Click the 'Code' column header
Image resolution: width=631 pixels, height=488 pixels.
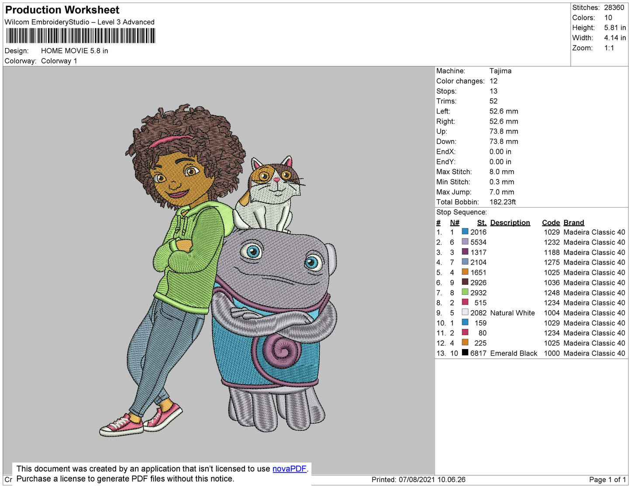tap(551, 222)
